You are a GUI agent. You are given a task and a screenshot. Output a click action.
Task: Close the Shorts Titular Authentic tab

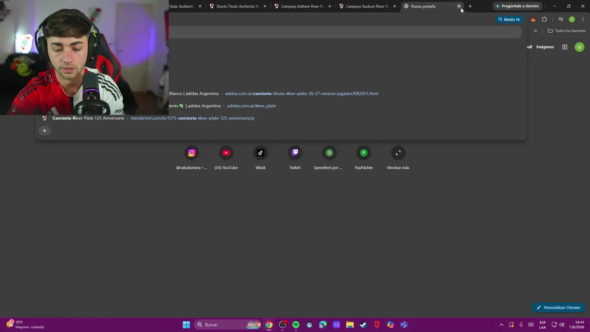click(x=265, y=6)
